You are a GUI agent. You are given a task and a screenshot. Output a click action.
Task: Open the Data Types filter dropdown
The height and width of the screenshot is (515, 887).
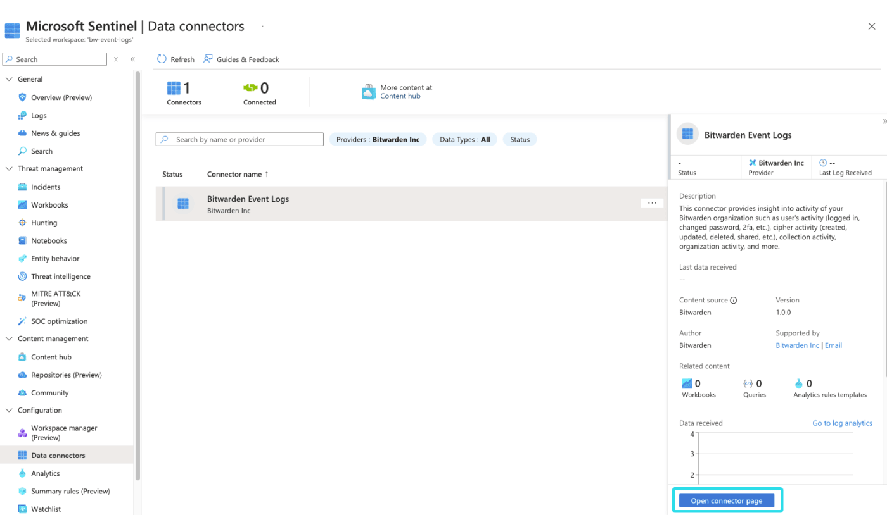tap(464, 139)
